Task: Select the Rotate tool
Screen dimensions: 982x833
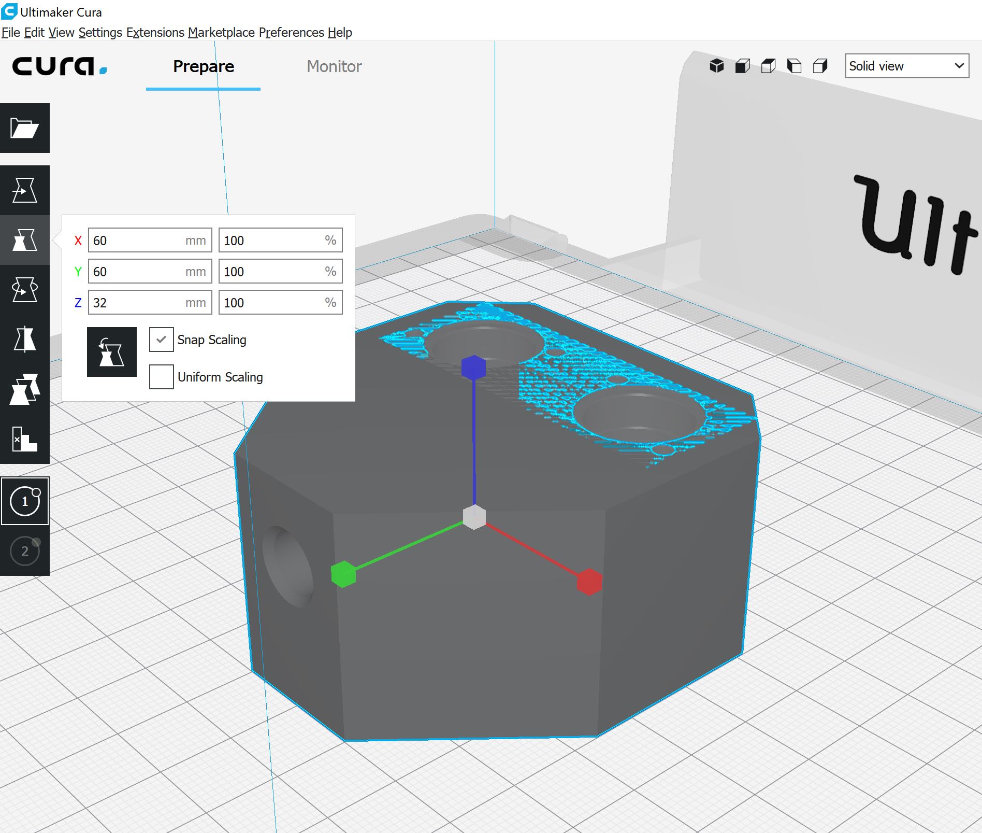Action: pos(24,290)
